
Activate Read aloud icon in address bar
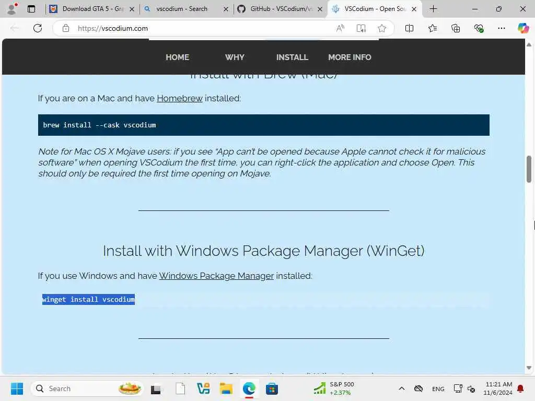point(340,28)
